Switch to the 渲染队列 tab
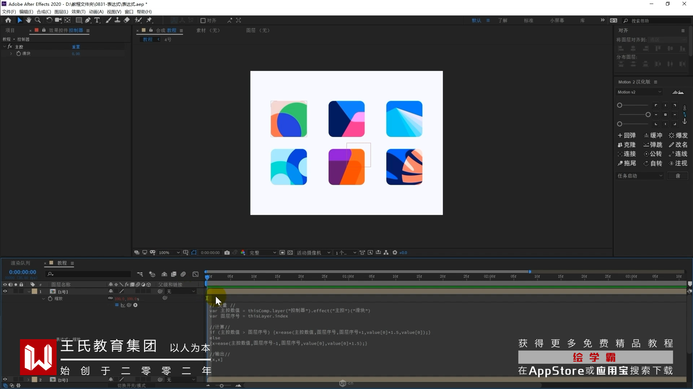The height and width of the screenshot is (389, 693). click(x=21, y=263)
